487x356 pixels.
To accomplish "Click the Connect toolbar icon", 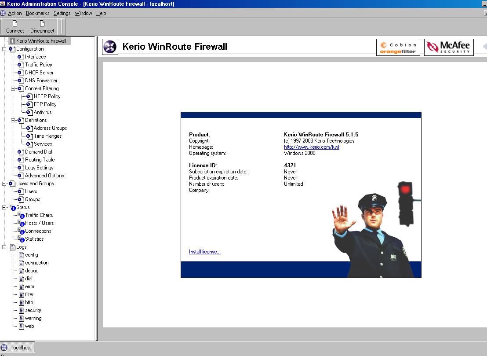I will 15,24.
